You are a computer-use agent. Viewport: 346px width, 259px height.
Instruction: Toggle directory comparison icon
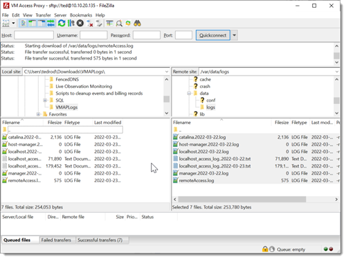click(119, 24)
